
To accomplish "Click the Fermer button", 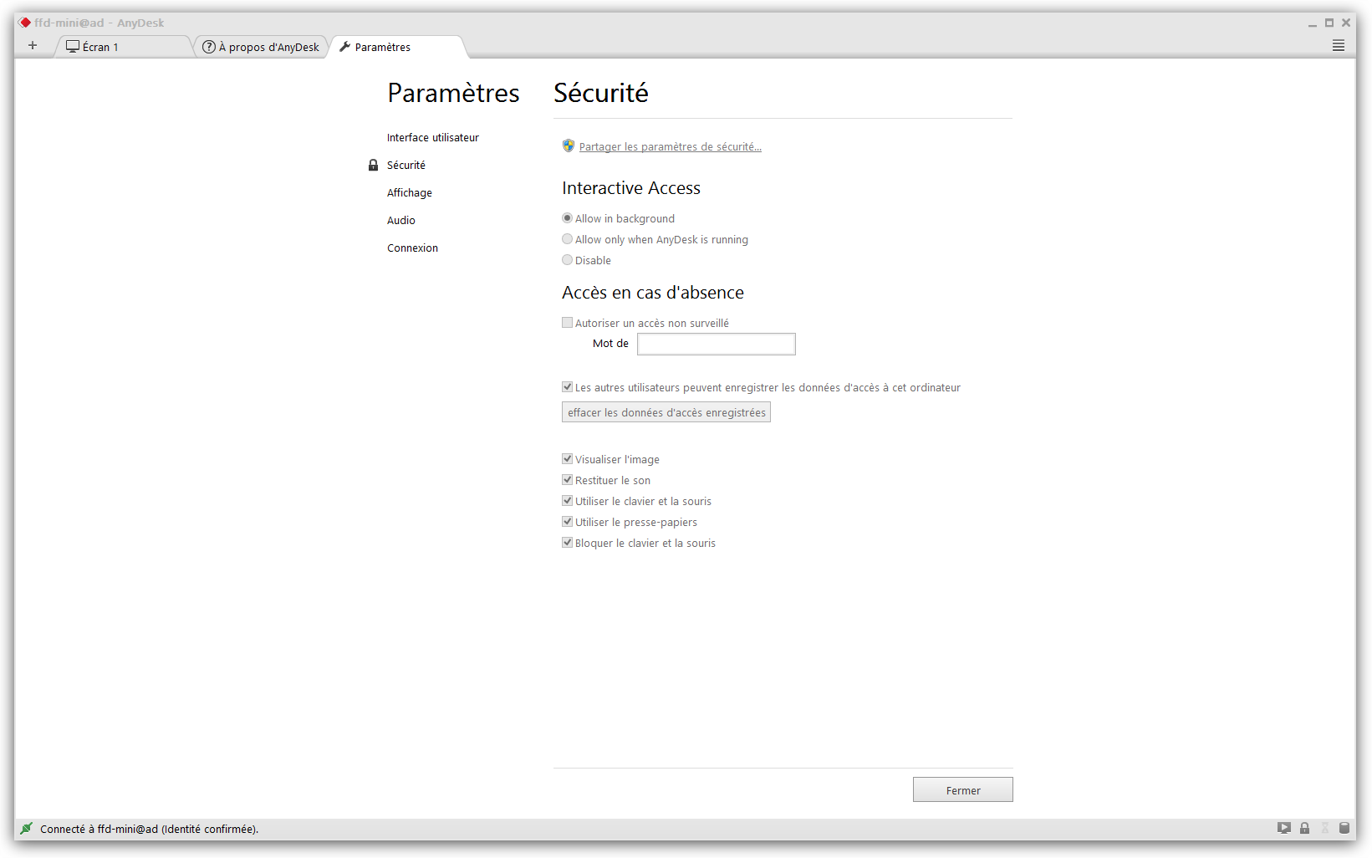I will tap(963, 790).
